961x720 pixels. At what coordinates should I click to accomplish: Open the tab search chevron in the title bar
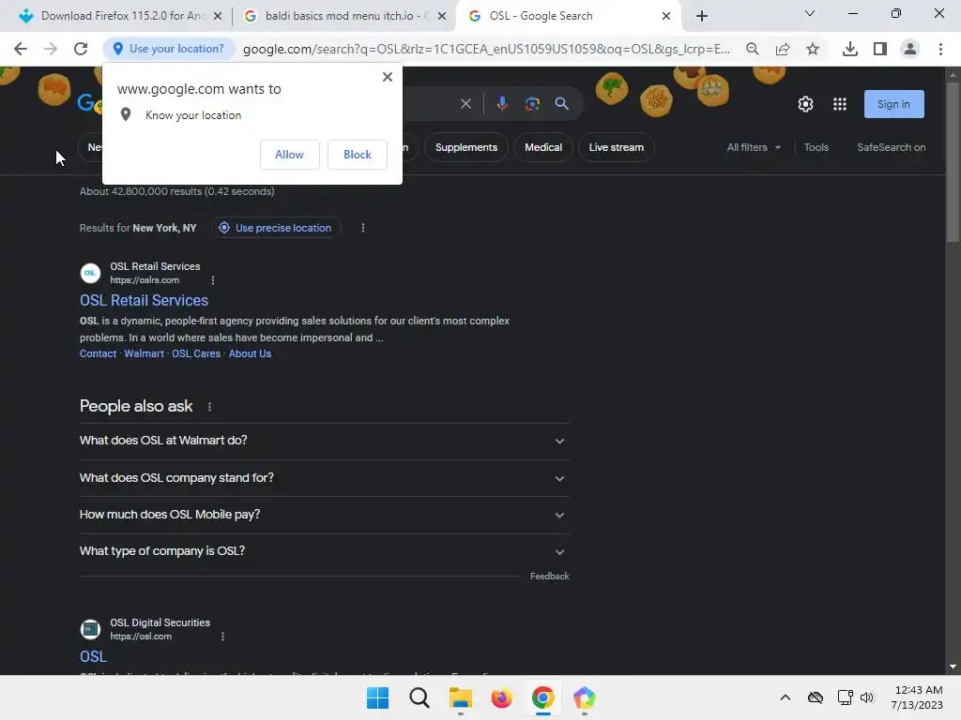click(809, 13)
